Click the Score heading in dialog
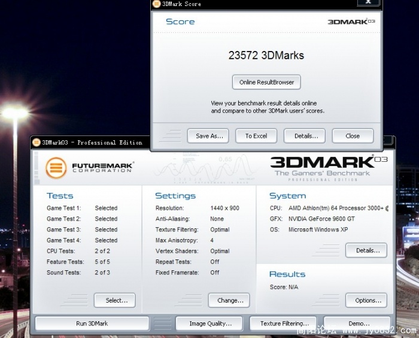The height and width of the screenshot is (338, 419). click(x=180, y=22)
